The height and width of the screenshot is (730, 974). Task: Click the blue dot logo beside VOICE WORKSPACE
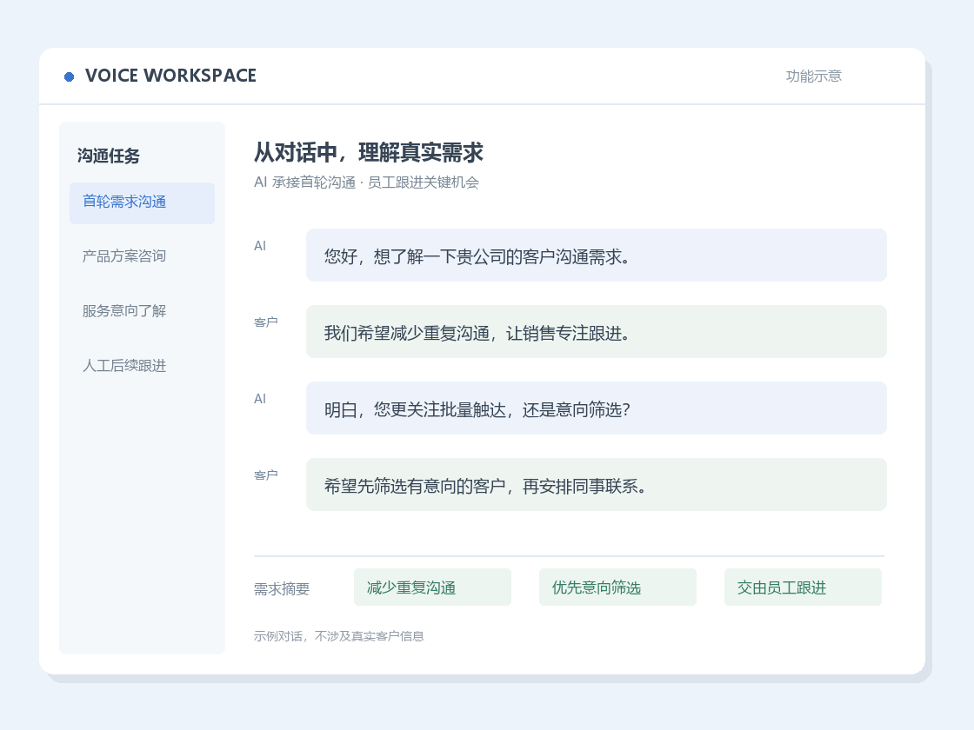coord(69,76)
